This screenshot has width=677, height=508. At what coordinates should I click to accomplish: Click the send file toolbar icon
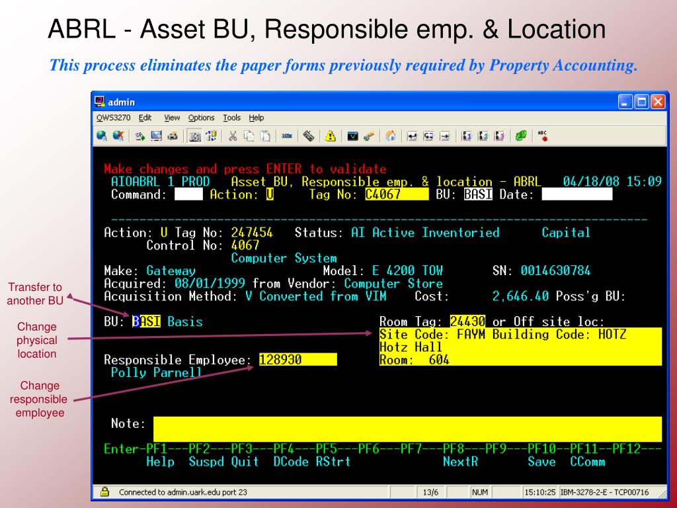coord(139,136)
